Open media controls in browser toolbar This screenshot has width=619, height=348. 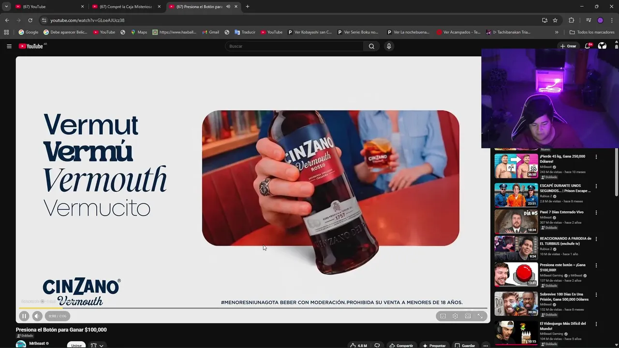point(589,20)
